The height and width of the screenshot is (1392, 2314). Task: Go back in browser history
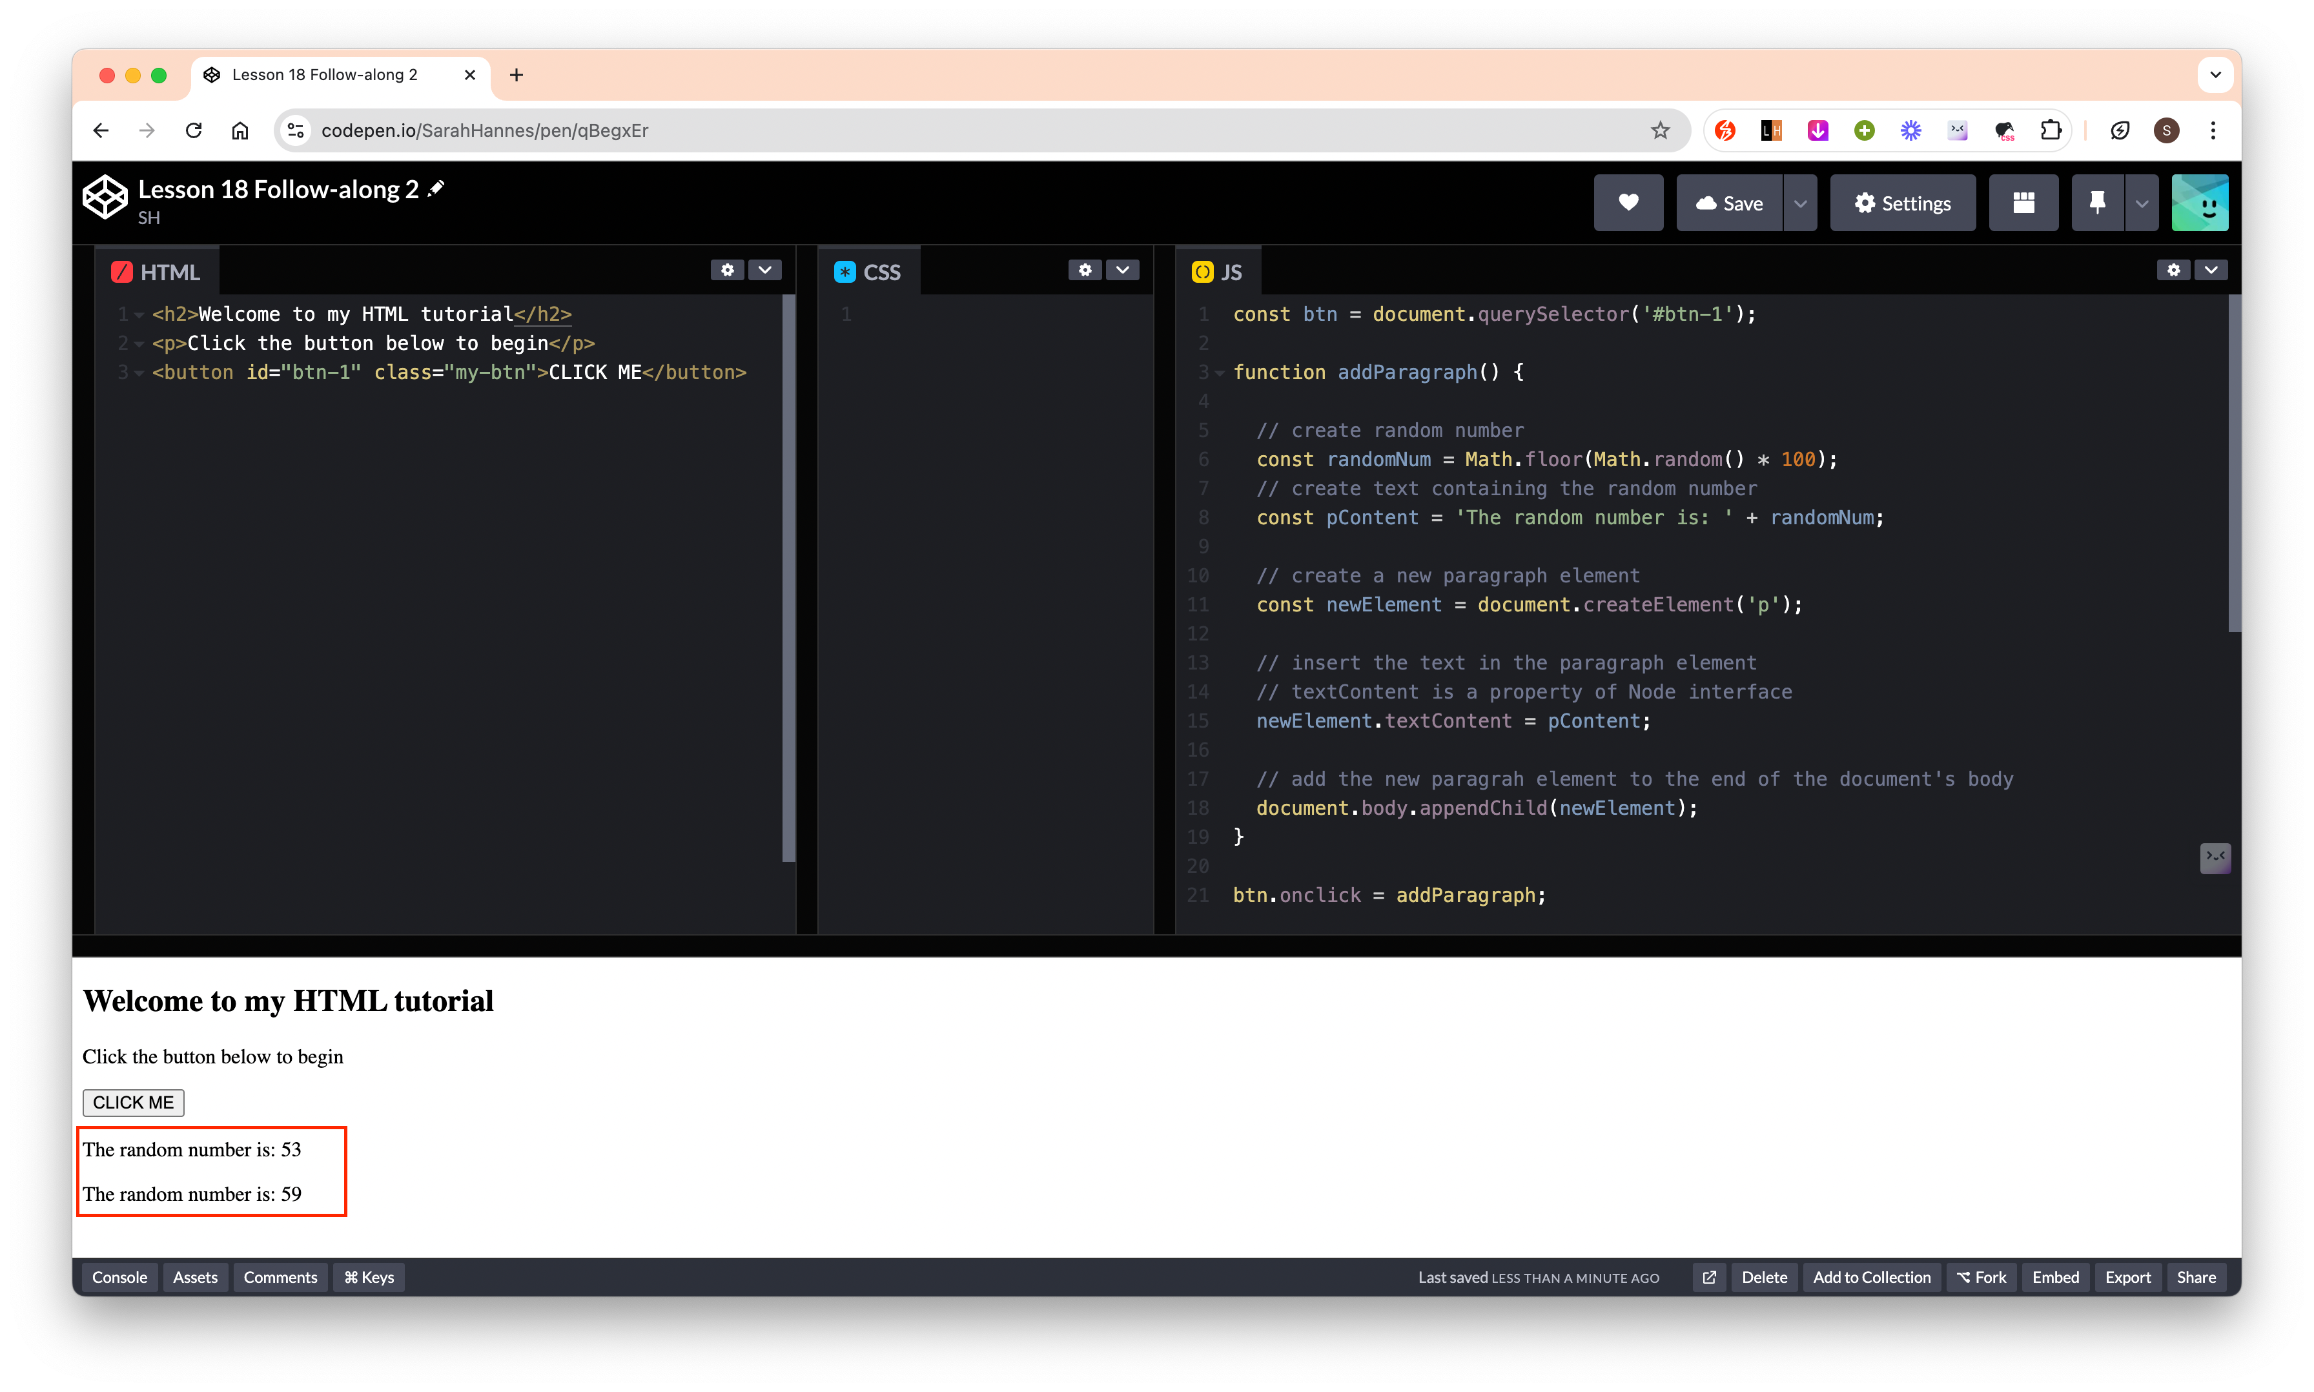click(101, 130)
